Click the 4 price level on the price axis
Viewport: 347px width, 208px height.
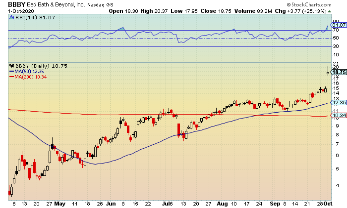point(338,185)
